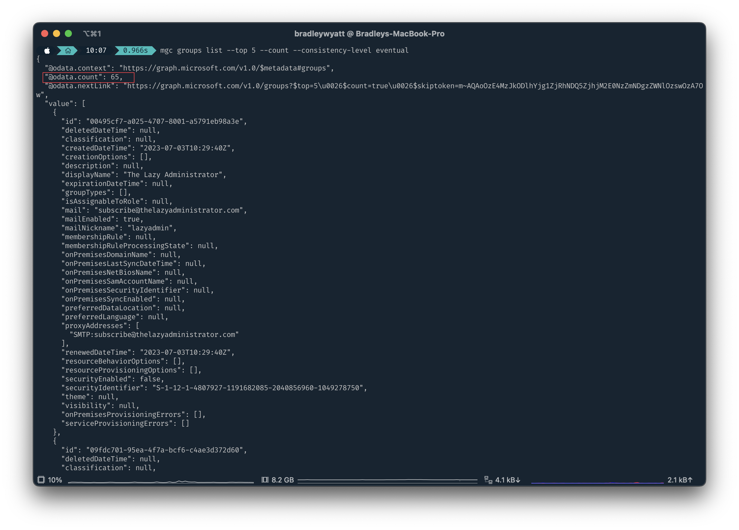Image resolution: width=739 pixels, height=530 pixels.
Task: Click the network icon beside 4.1 kB
Action: (488, 480)
